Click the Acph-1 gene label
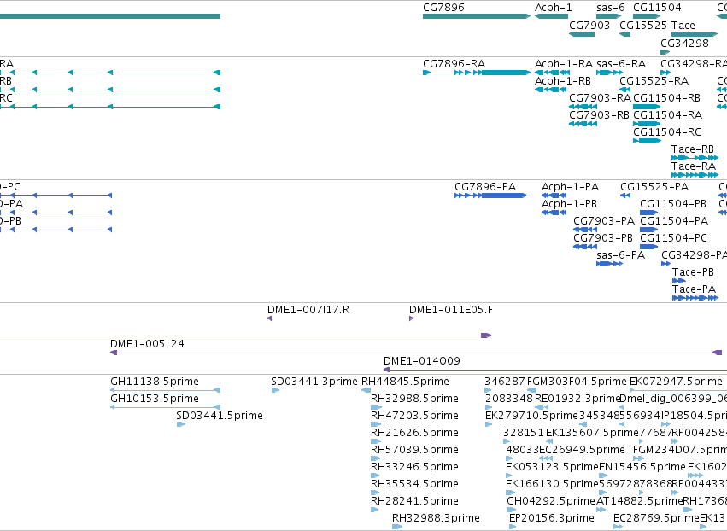Viewport: 727px width, 531px height. 553,8
